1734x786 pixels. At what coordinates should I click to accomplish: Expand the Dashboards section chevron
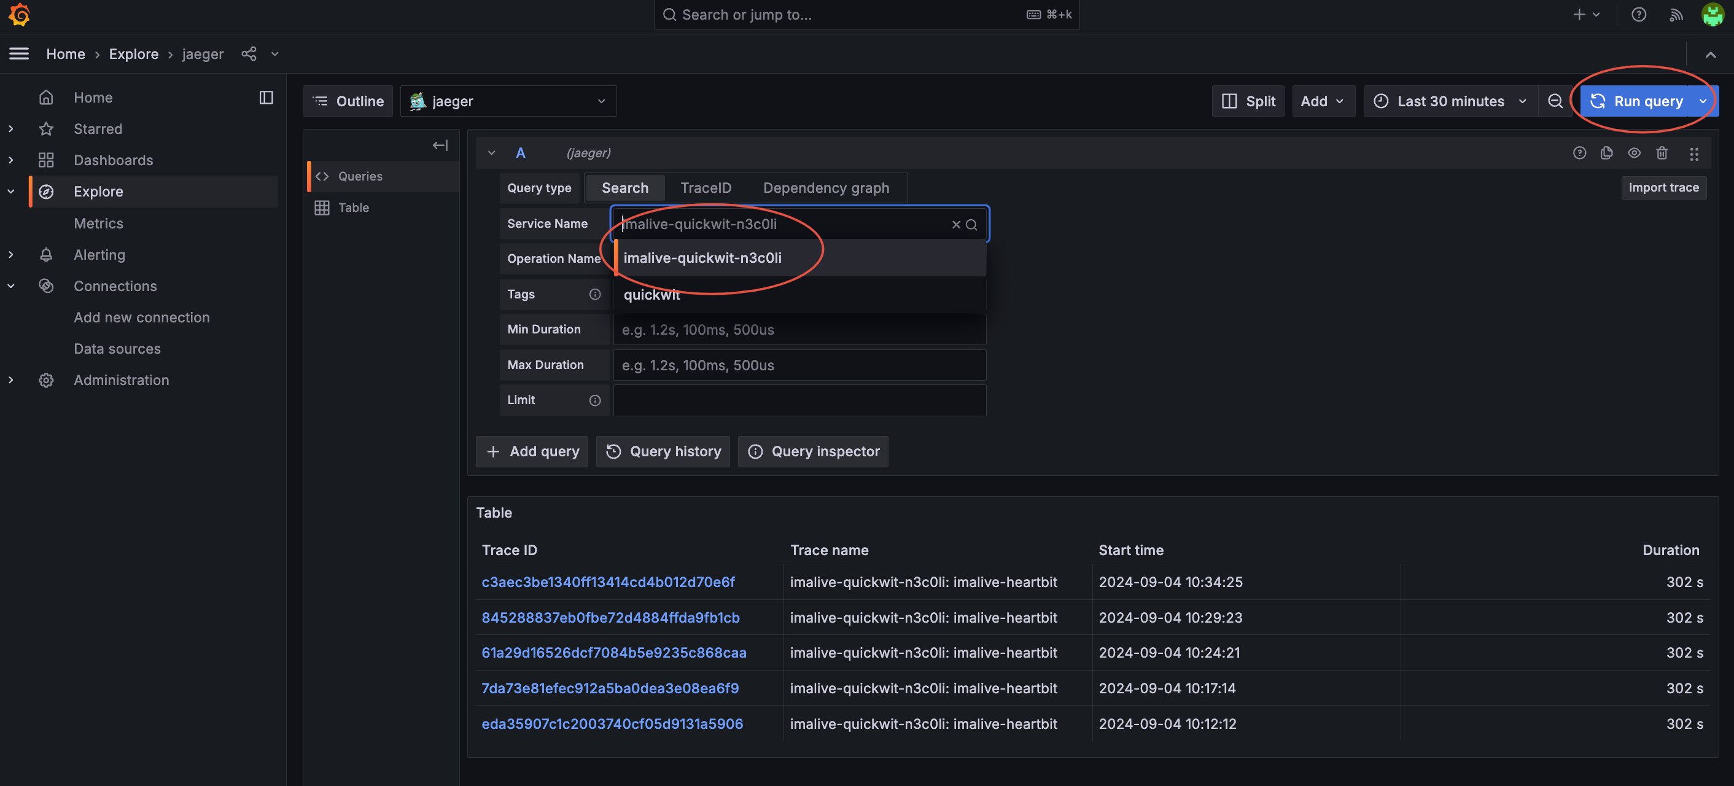11,160
